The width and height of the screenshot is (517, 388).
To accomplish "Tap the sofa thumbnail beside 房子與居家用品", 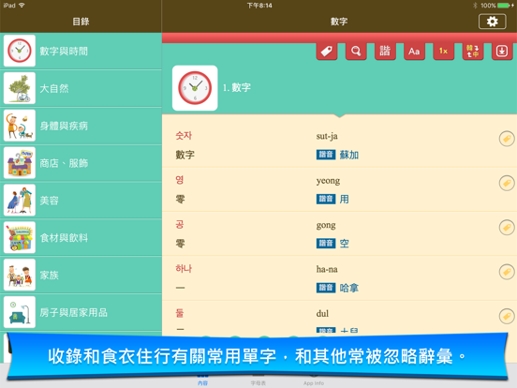I will point(20,312).
